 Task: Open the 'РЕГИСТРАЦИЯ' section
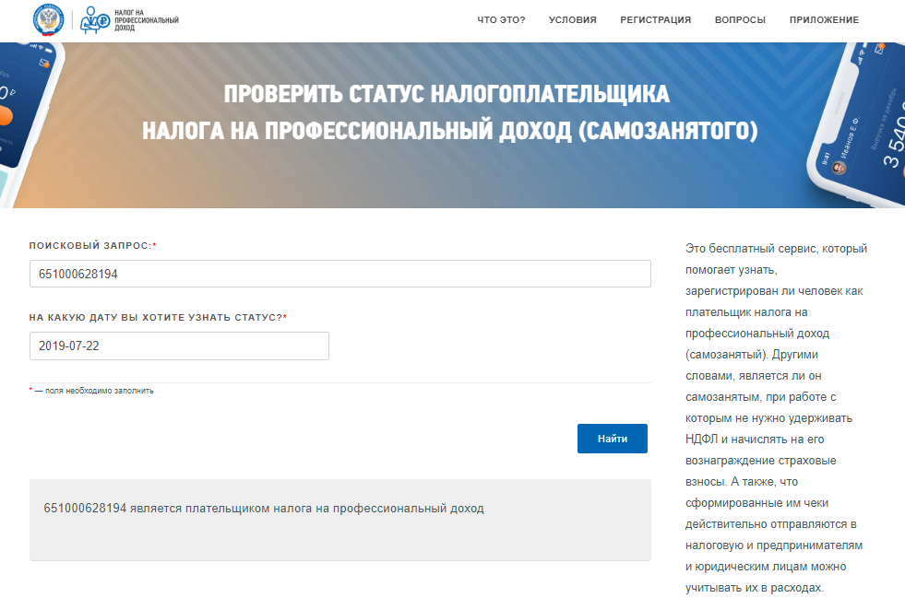656,18
